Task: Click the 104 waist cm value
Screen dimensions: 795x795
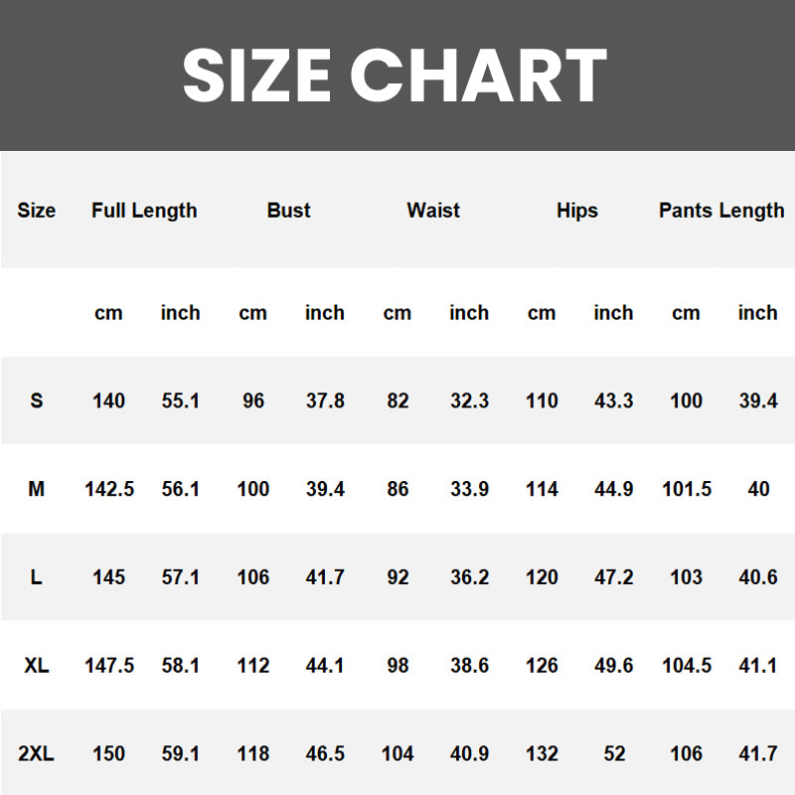Action: click(397, 754)
